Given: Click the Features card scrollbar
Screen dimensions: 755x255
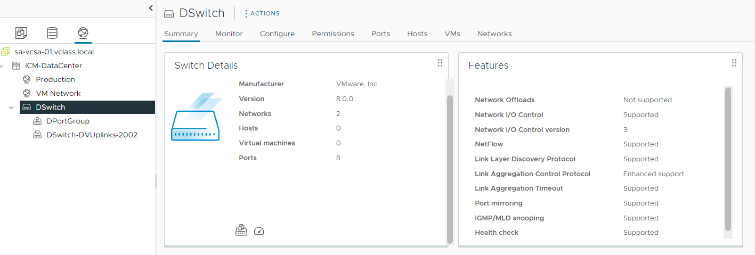Looking at the screenshot, I should 728,159.
